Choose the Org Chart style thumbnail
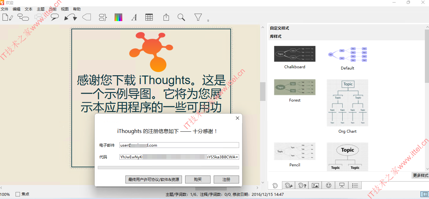This screenshot has width=429, height=199. pyautogui.click(x=347, y=103)
